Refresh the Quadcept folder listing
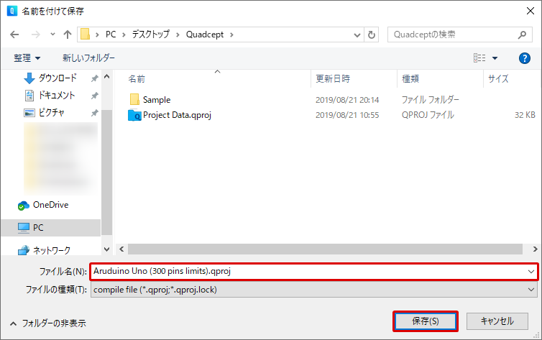The height and width of the screenshot is (340, 542). click(372, 35)
